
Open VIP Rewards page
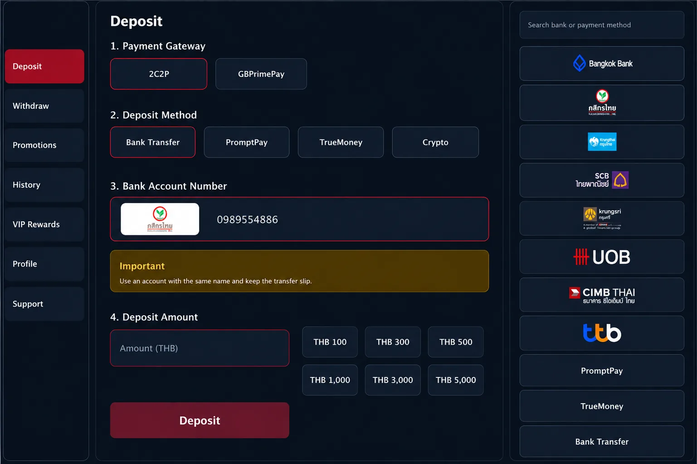coord(44,225)
